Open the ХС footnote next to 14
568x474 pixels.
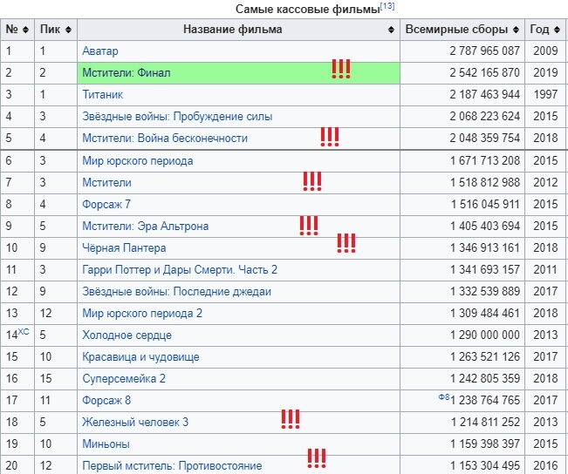[24, 331]
